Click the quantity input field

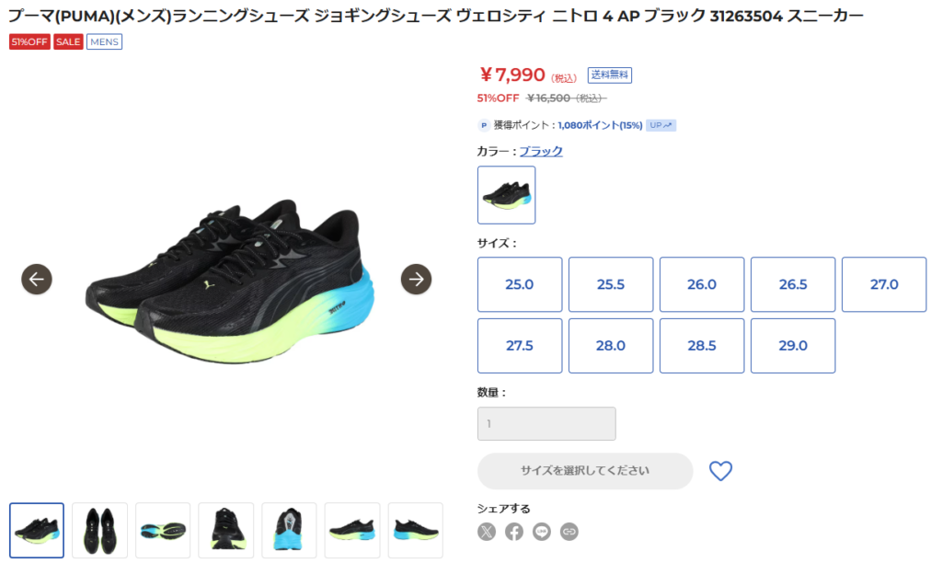[546, 423]
